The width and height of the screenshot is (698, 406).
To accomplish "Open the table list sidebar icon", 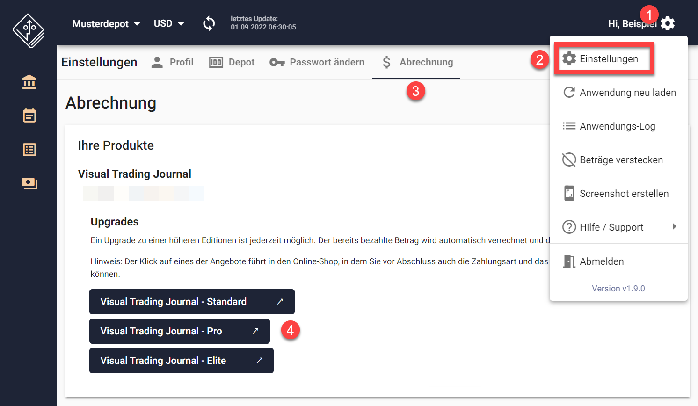I will [29, 150].
